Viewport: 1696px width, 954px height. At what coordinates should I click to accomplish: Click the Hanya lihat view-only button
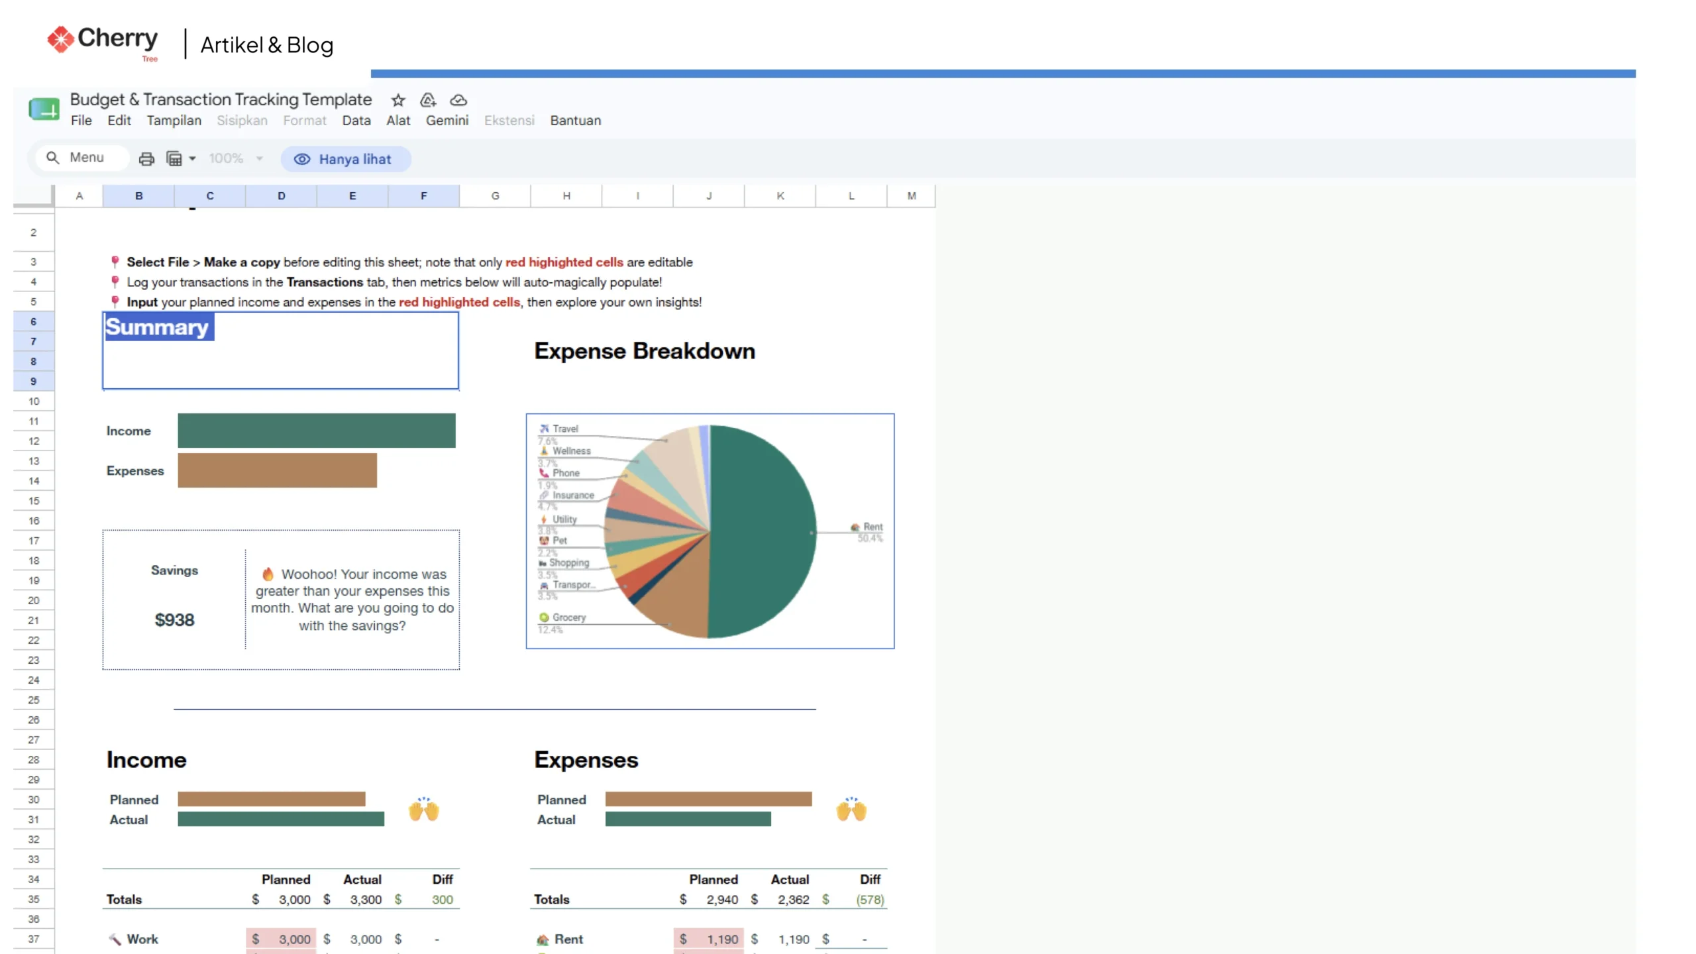pyautogui.click(x=345, y=159)
